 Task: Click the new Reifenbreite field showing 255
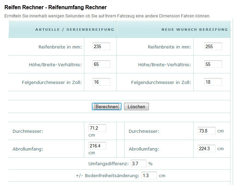coord(213,46)
